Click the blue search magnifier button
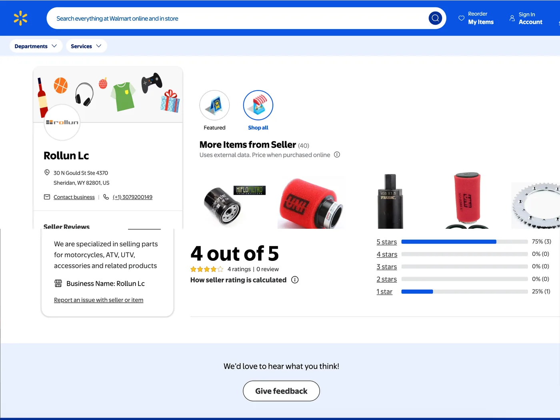The image size is (560, 420). click(x=435, y=18)
